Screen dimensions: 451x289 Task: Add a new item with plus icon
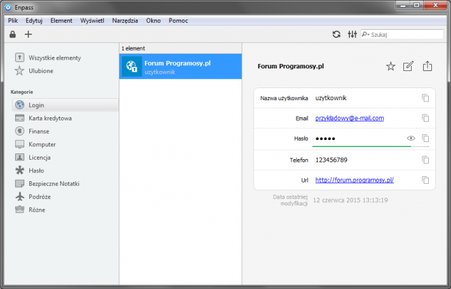28,34
